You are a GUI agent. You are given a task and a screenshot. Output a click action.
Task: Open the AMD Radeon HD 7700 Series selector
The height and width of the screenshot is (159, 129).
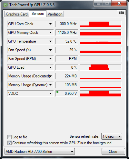coord(40,152)
